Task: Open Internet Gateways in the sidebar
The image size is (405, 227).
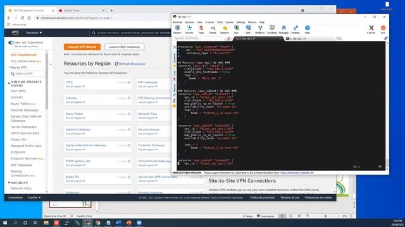Action: (24, 110)
